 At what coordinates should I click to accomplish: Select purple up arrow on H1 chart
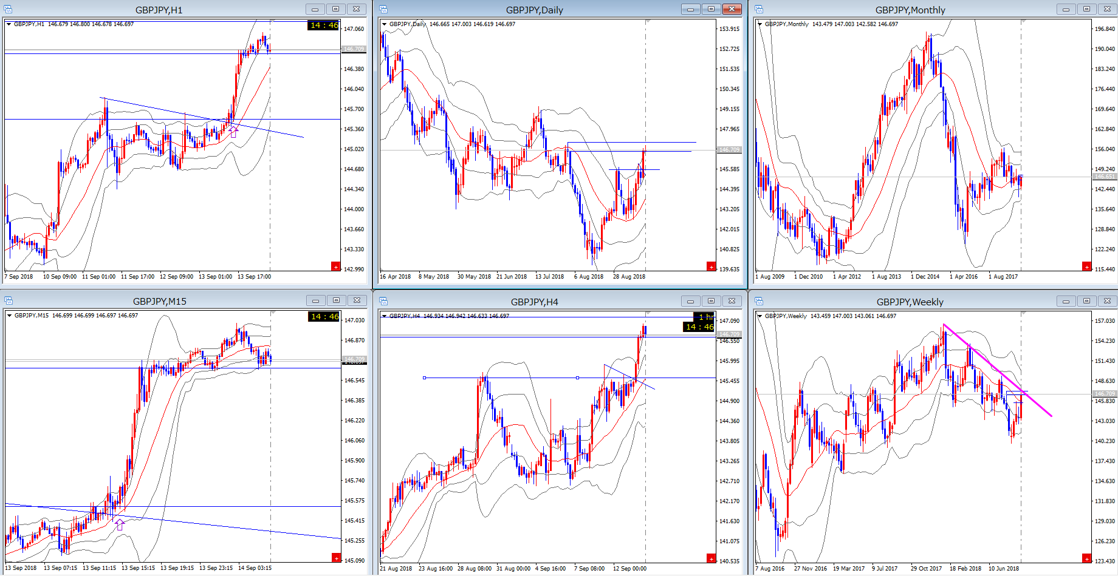click(233, 132)
